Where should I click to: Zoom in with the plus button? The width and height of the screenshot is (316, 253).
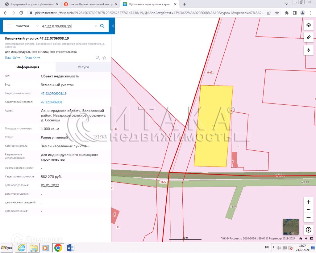tap(309, 202)
